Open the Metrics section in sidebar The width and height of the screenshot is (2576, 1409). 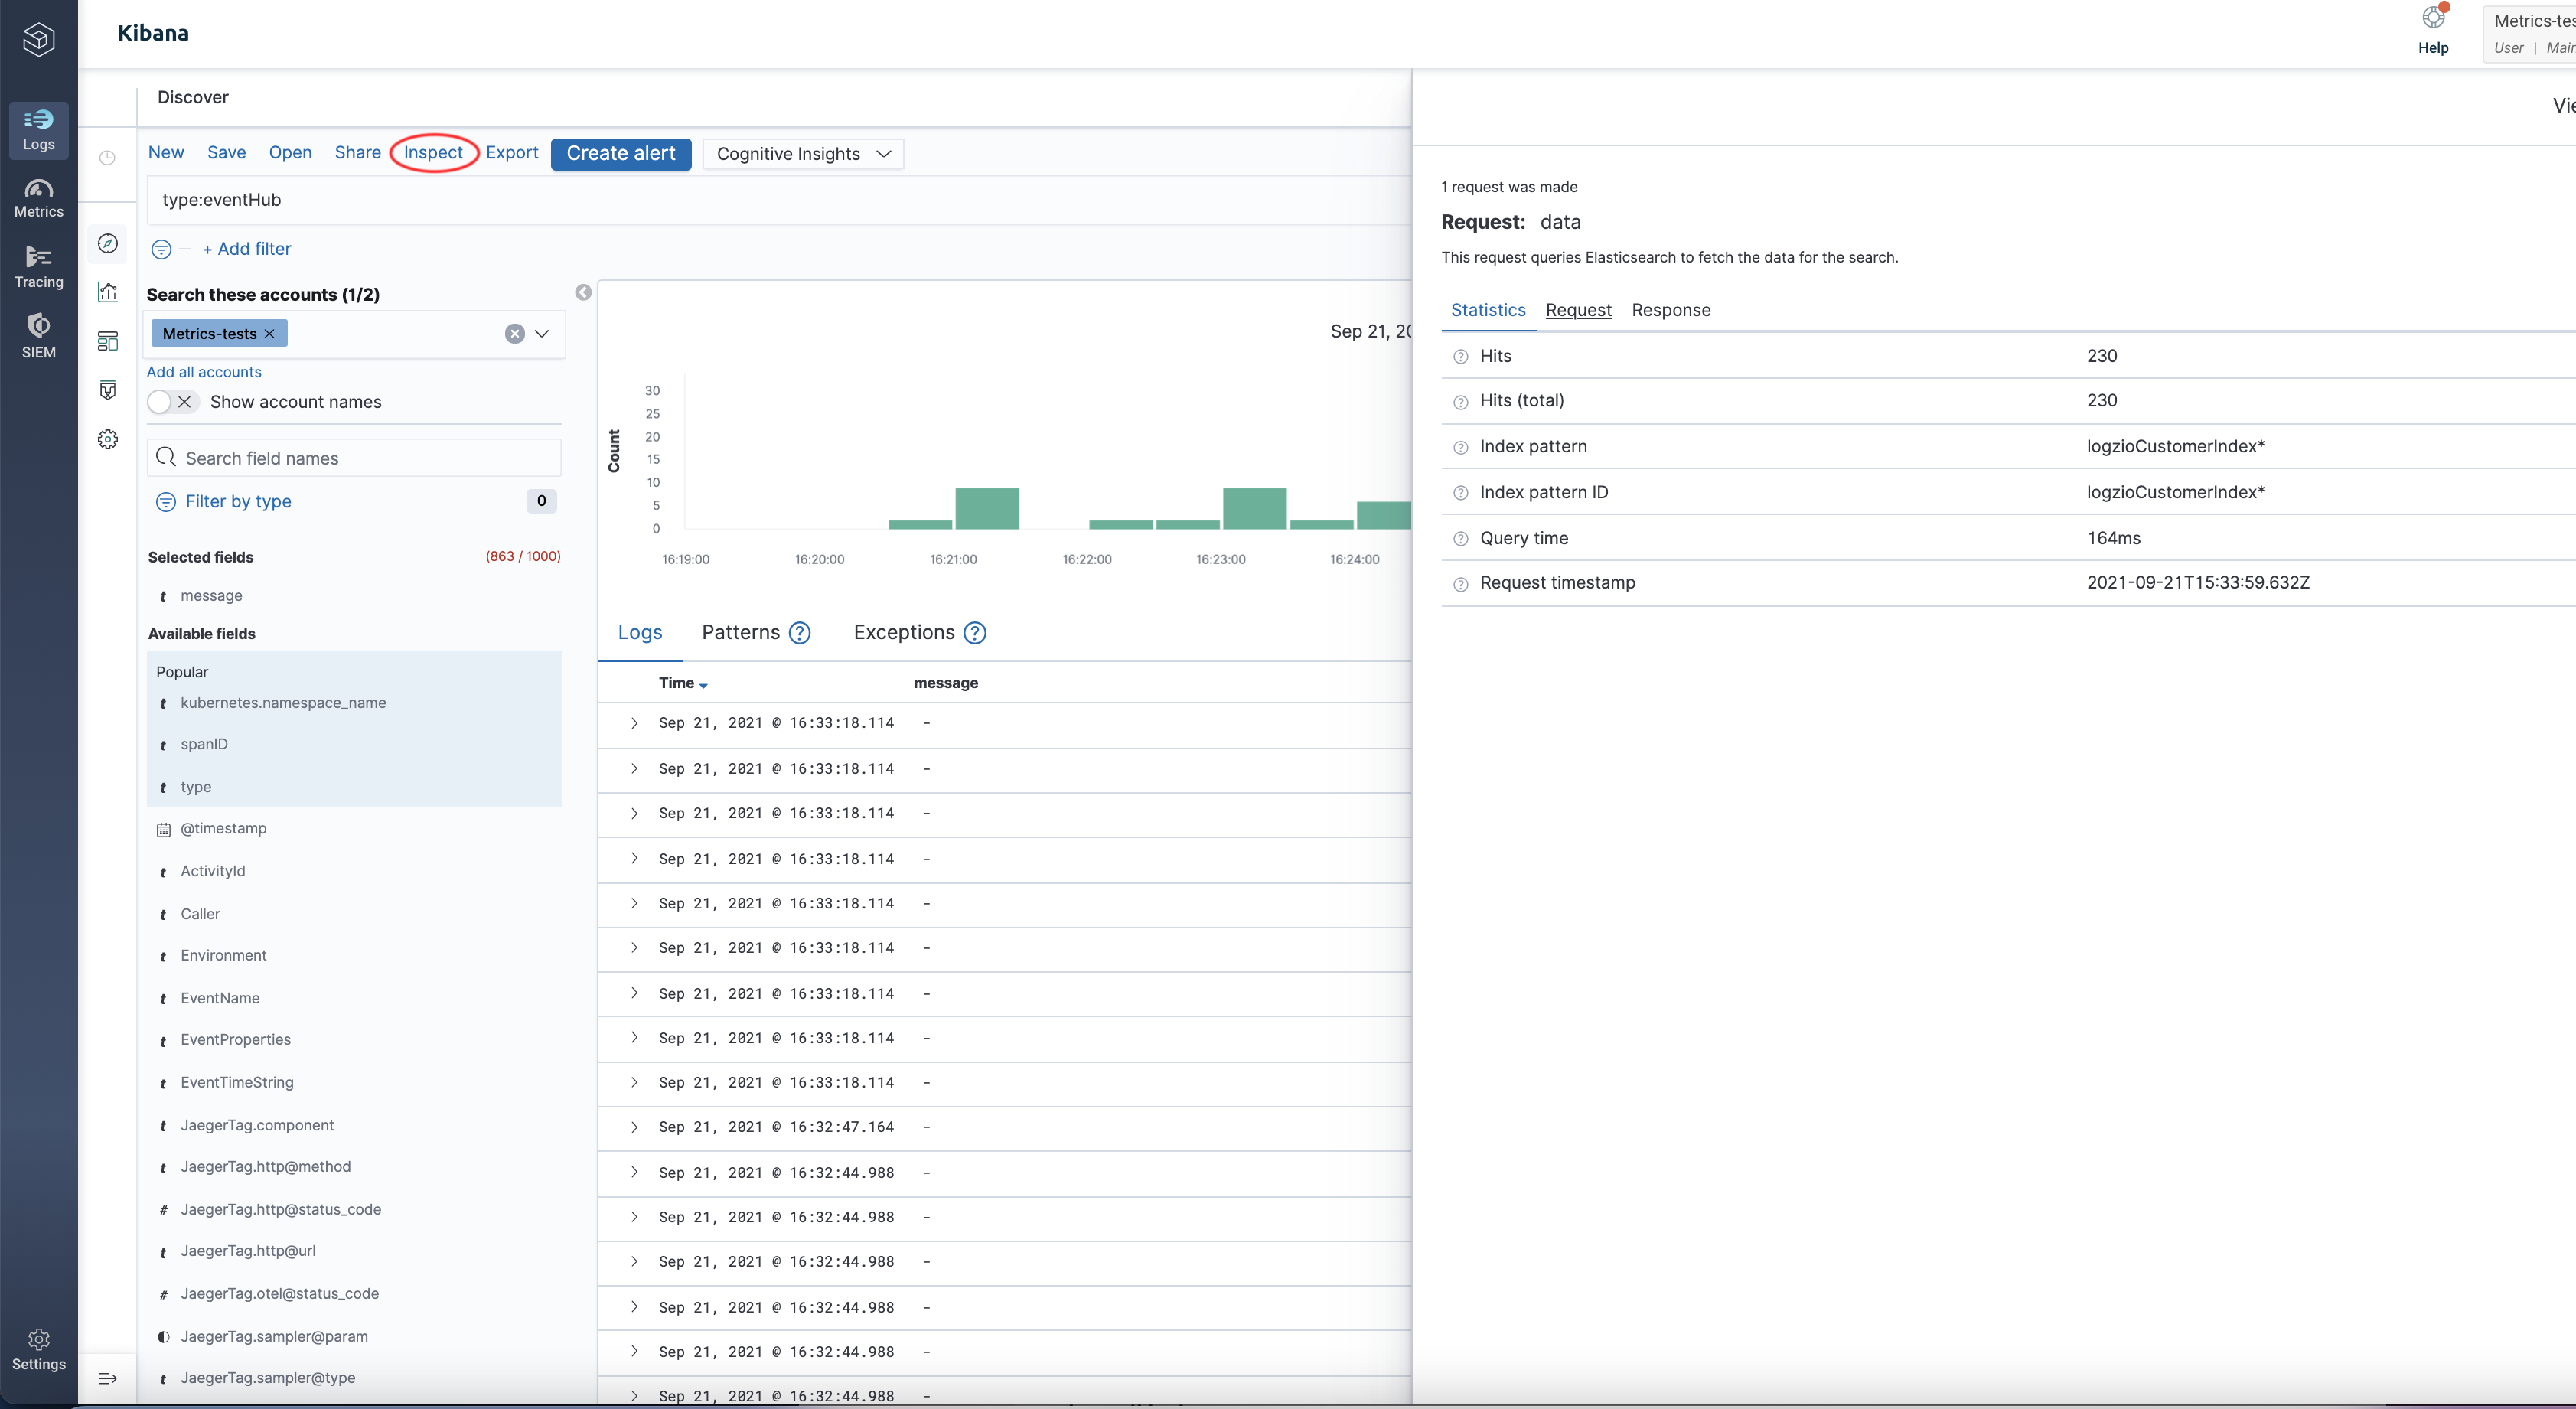coord(38,198)
